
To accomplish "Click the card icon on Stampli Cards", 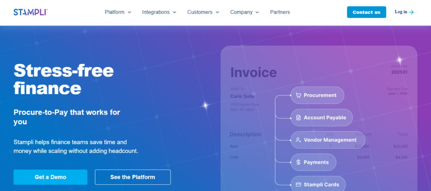I will click(298, 185).
